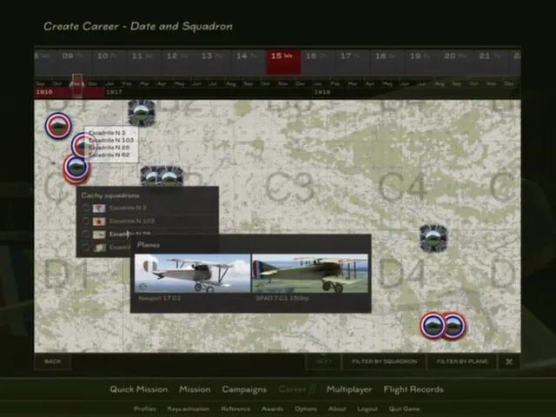Select day 14 in the date strip

click(x=248, y=62)
